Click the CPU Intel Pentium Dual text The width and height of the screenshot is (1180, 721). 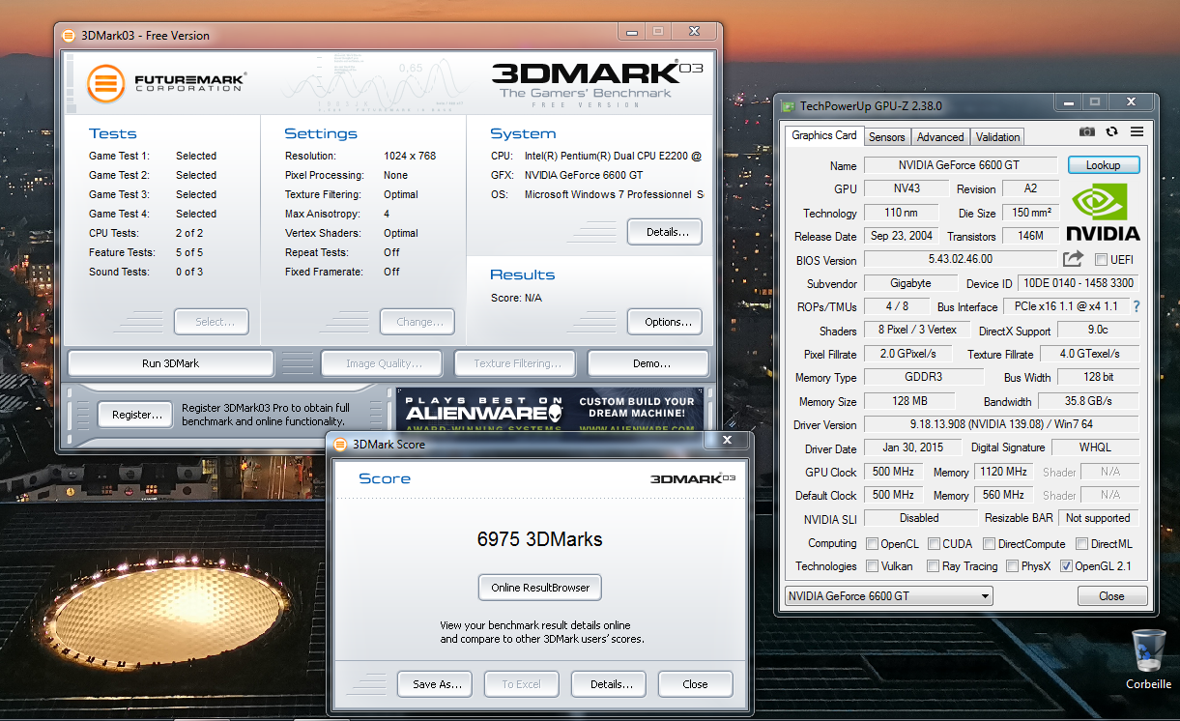click(x=613, y=156)
